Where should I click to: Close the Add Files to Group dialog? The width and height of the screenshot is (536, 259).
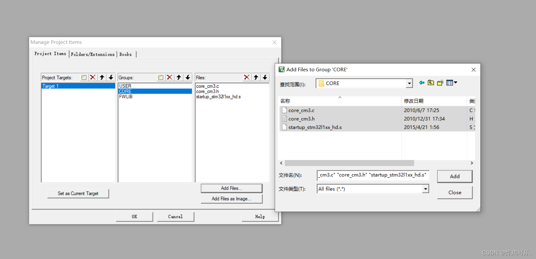[x=473, y=70]
